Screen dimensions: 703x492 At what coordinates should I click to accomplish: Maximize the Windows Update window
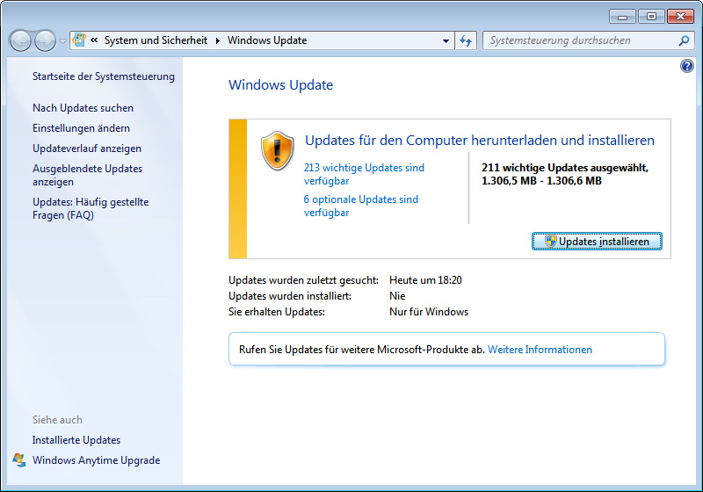click(651, 17)
